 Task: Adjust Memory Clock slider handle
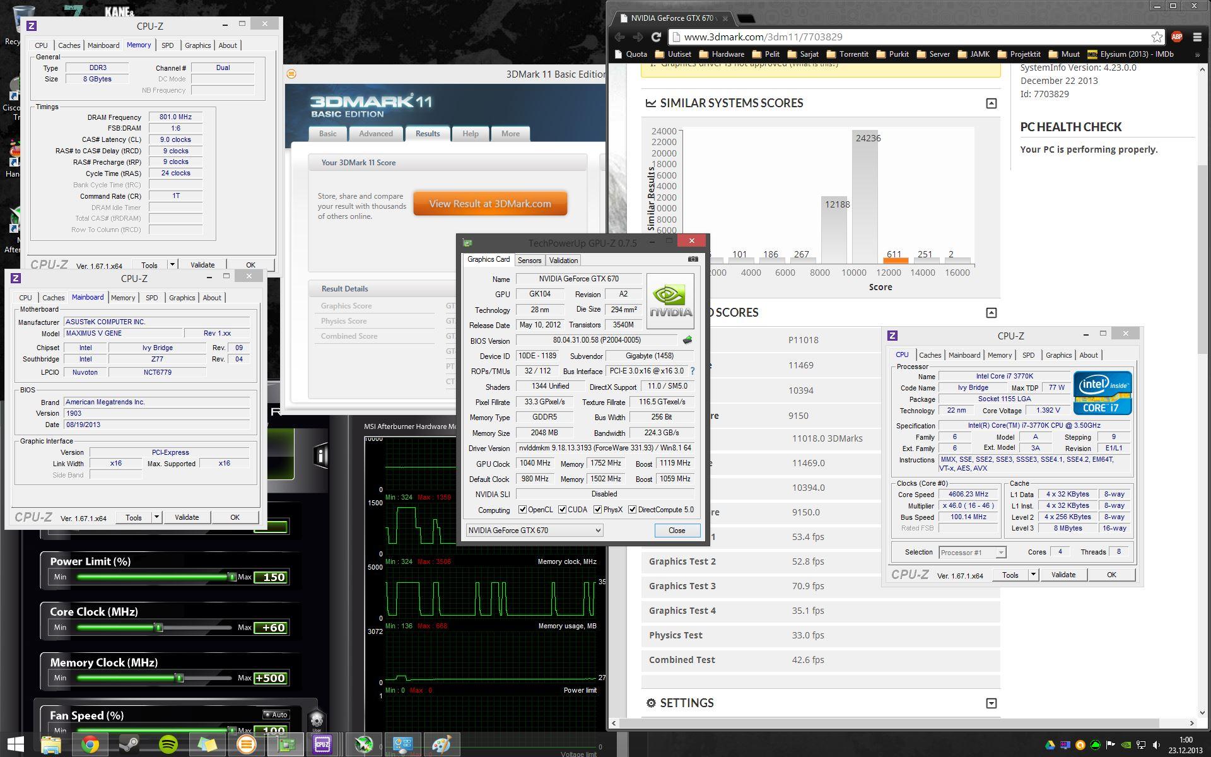point(180,678)
